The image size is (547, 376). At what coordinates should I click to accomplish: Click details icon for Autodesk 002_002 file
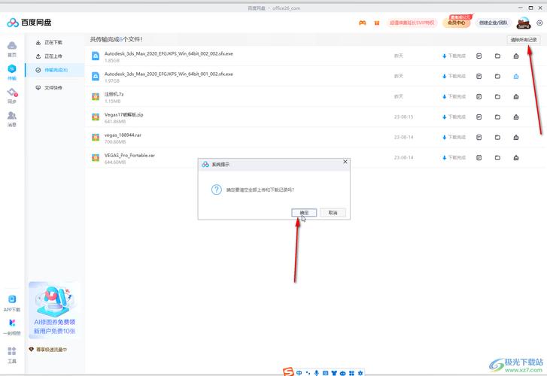coord(479,56)
